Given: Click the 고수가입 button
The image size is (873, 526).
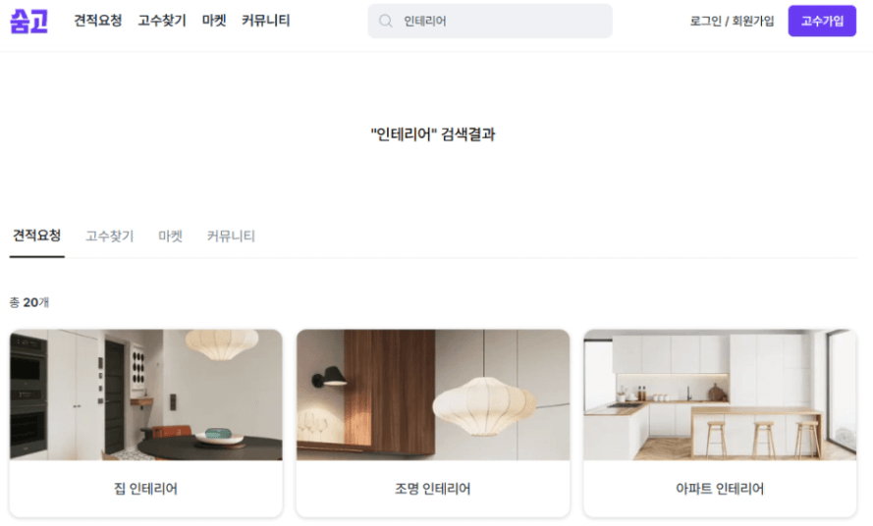Looking at the screenshot, I should pyautogui.click(x=822, y=22).
